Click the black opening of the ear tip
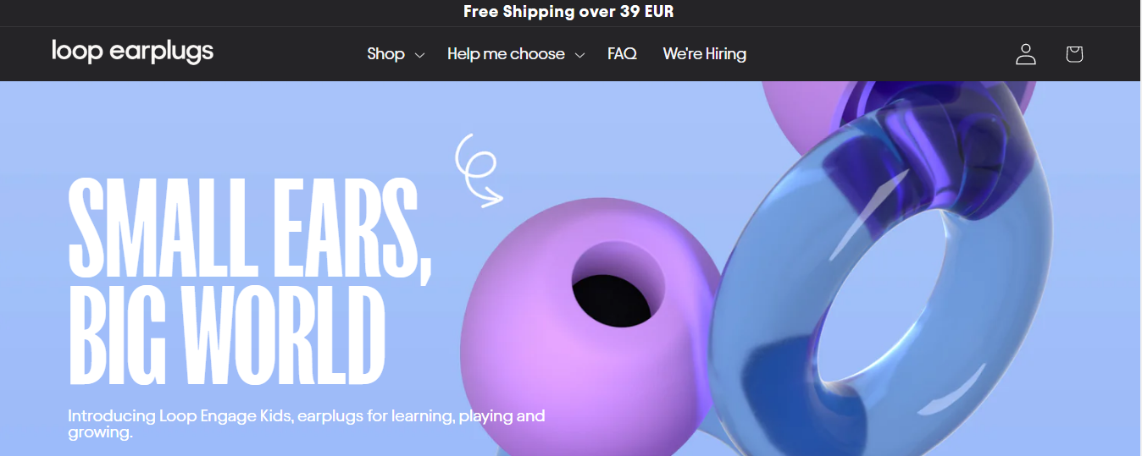This screenshot has width=1142, height=456. [x=612, y=301]
